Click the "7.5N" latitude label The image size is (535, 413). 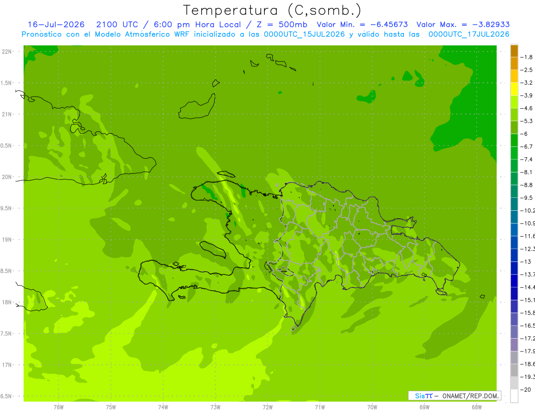click(x=6, y=334)
